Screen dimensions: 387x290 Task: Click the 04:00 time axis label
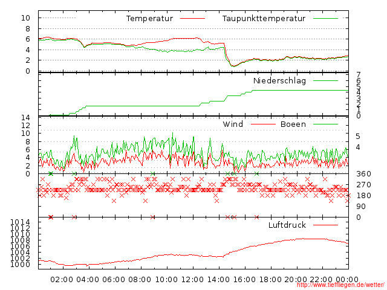[88, 280]
